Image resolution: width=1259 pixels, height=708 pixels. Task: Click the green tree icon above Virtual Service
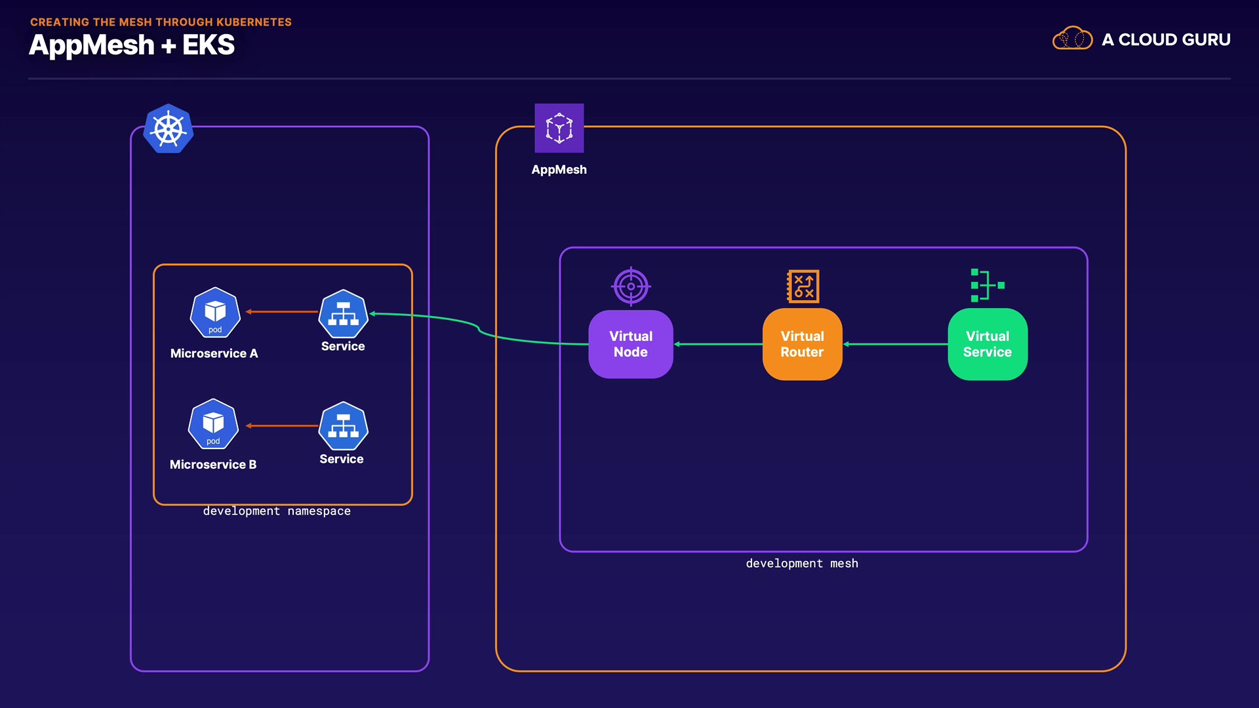pos(987,285)
